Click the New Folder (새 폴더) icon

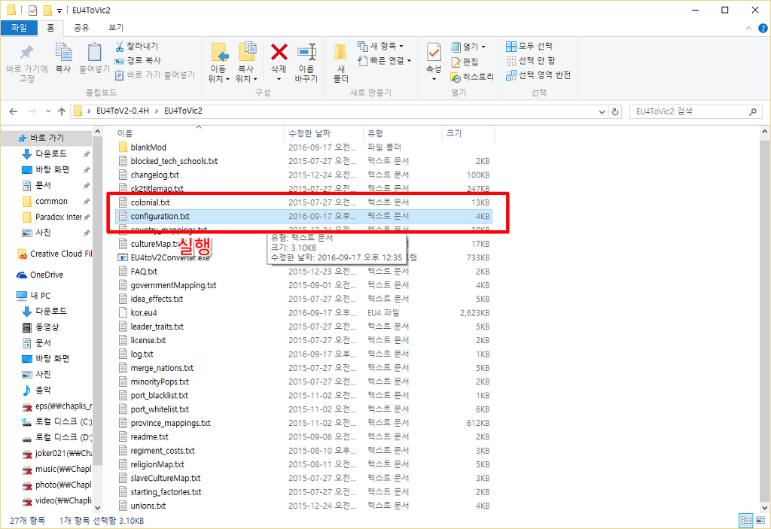tap(340, 52)
